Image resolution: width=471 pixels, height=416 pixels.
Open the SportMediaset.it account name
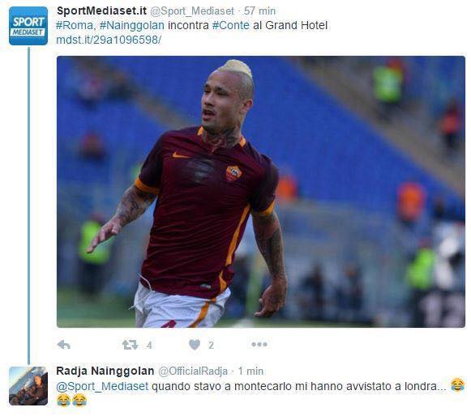pos(101,11)
